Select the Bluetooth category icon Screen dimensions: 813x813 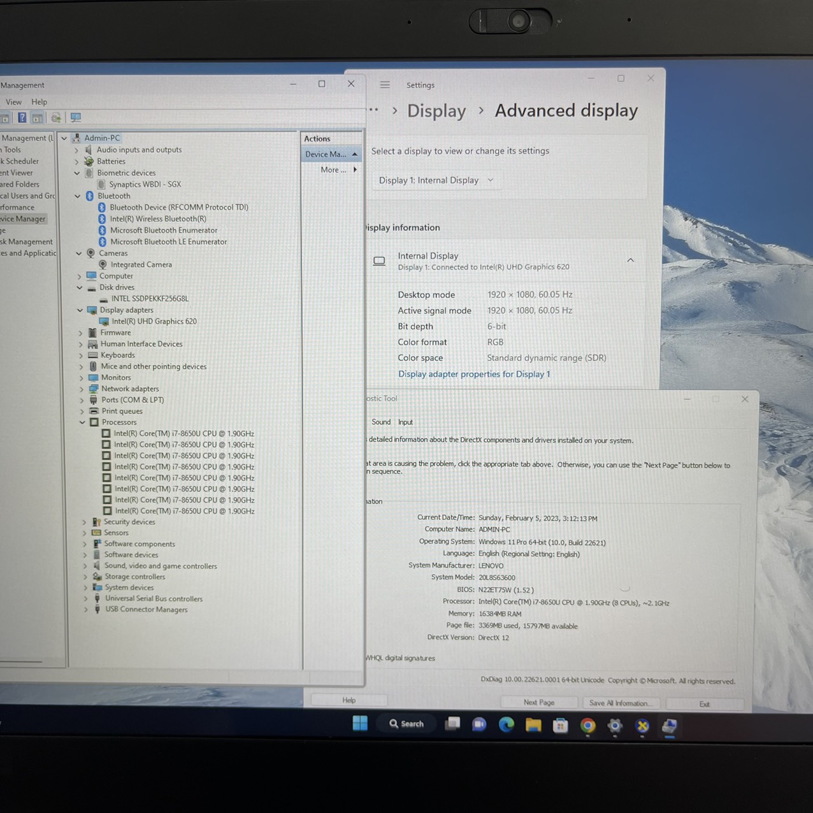coord(90,196)
